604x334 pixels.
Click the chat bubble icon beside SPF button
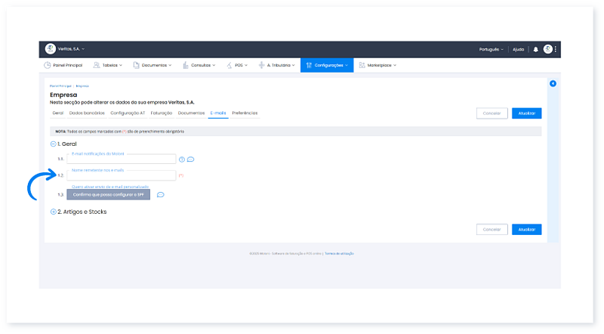(x=160, y=195)
